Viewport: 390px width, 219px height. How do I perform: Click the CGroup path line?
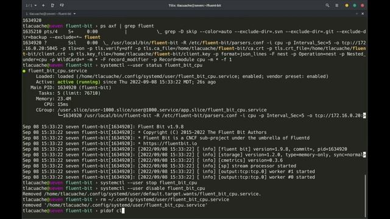[x=151, y=110]
